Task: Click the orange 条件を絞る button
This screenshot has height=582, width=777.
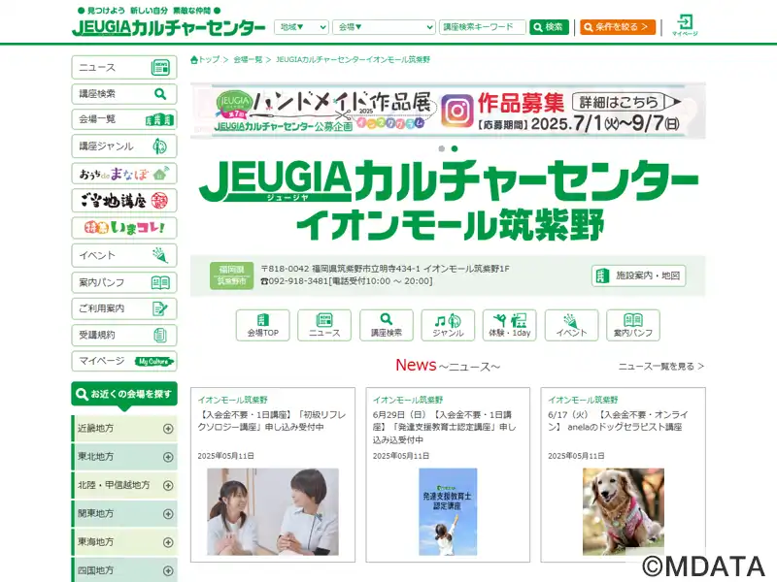Action: click(618, 27)
